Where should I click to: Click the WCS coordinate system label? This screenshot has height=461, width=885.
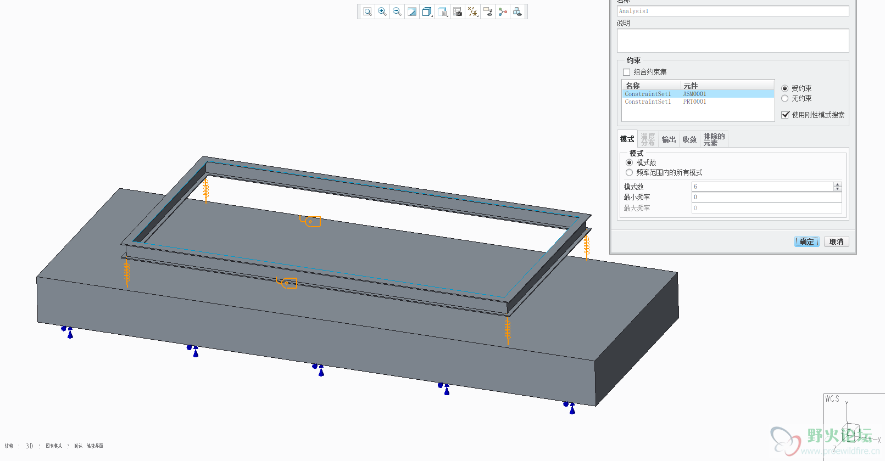(832, 399)
